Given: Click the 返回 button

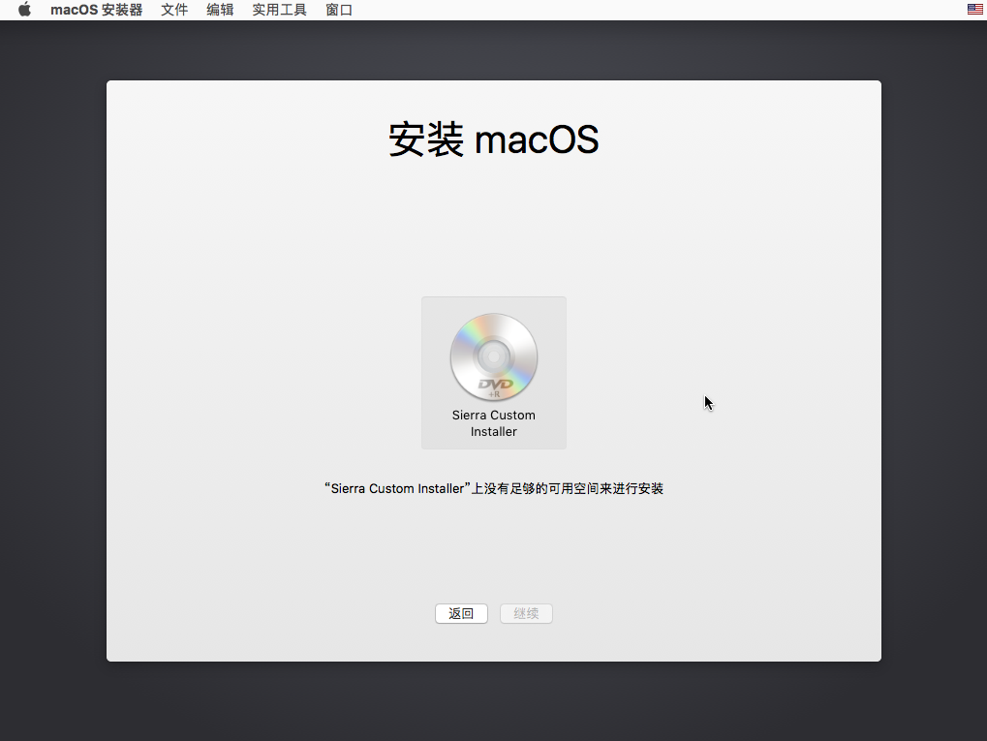Looking at the screenshot, I should 461,614.
